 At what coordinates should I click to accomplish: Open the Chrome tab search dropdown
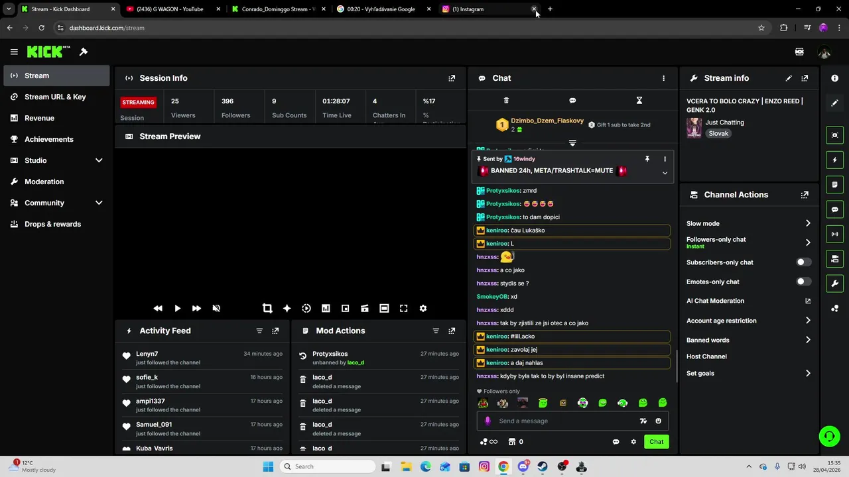pos(9,9)
